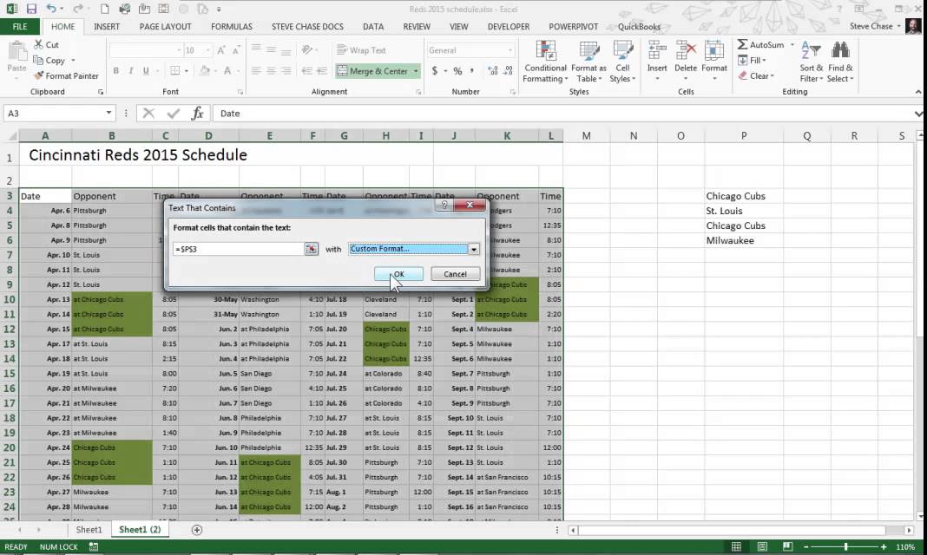
Task: Open Find & Select binoculars menu
Action: pos(840,62)
